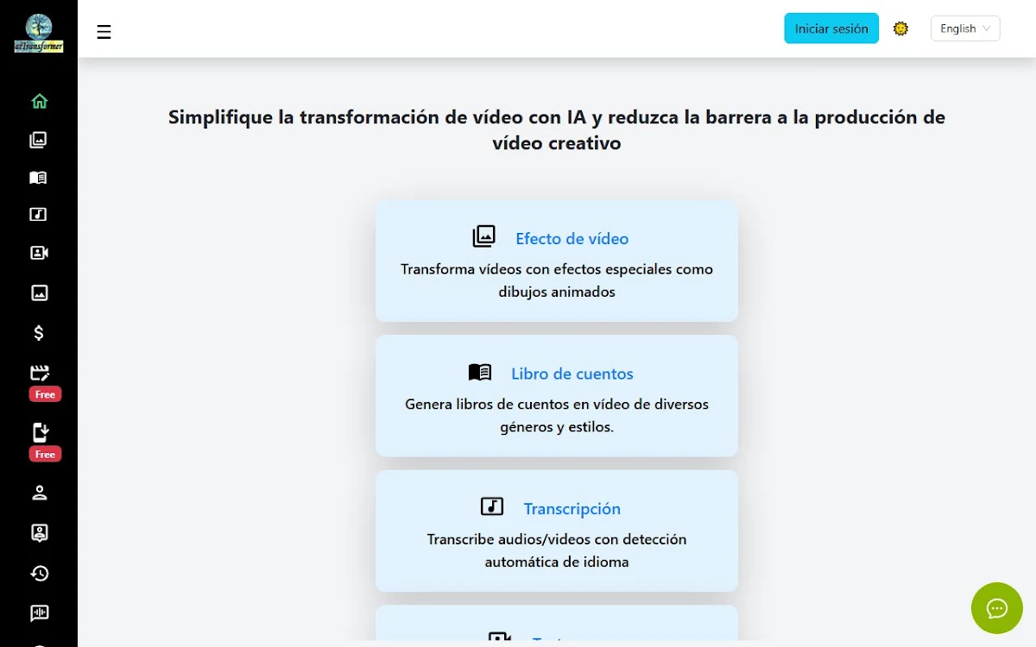The width and height of the screenshot is (1036, 647).
Task: Toggle the hamburger menu
Action: (104, 33)
